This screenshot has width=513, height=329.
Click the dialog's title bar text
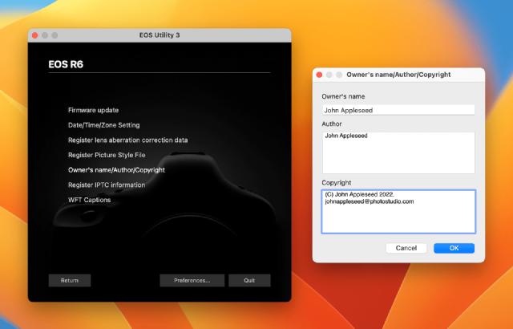click(x=398, y=75)
